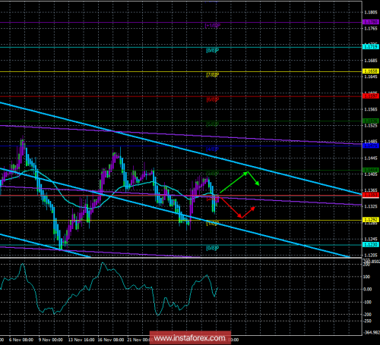The image size is (380, 345).
Task: Click the 1.1525 price axis value
Action: pos(371,126)
